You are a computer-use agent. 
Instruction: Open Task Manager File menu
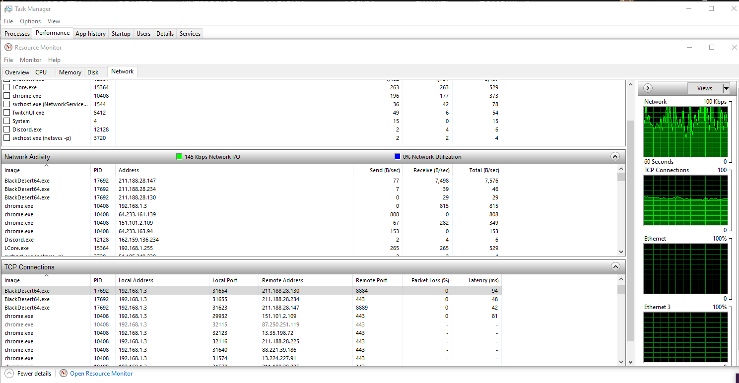[8, 21]
